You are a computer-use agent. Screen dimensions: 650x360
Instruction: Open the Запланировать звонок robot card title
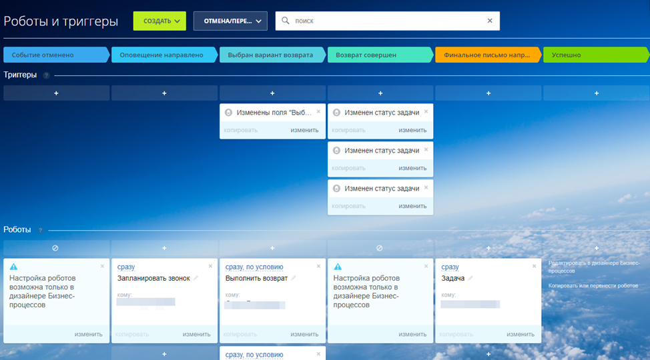(x=153, y=278)
